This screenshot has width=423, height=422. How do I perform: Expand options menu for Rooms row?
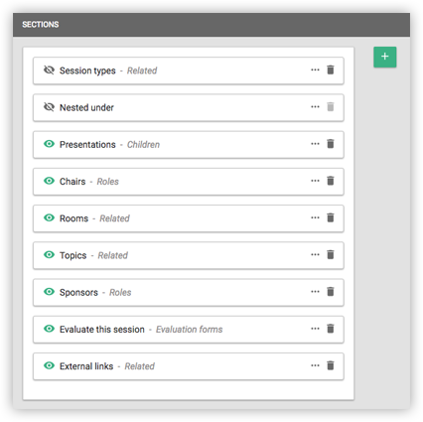pos(315,217)
